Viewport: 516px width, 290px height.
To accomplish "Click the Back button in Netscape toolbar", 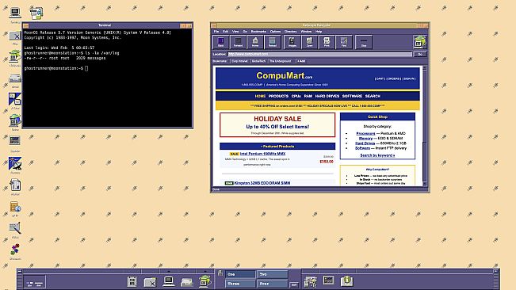I will coord(221,42).
